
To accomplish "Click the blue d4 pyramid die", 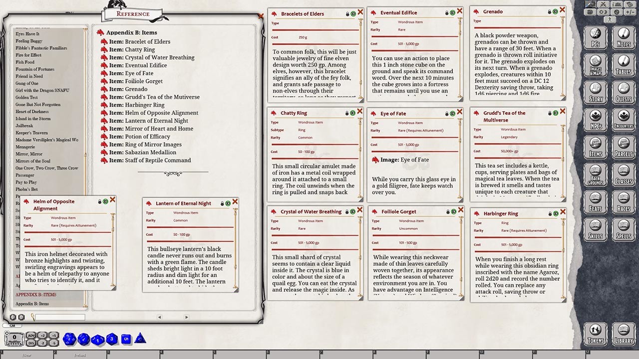I will tap(140, 339).
